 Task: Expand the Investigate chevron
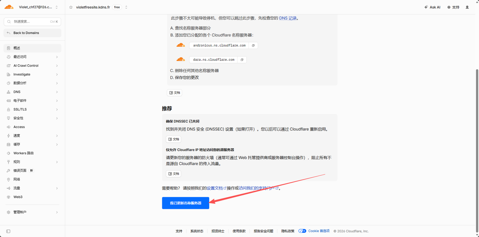click(57, 74)
